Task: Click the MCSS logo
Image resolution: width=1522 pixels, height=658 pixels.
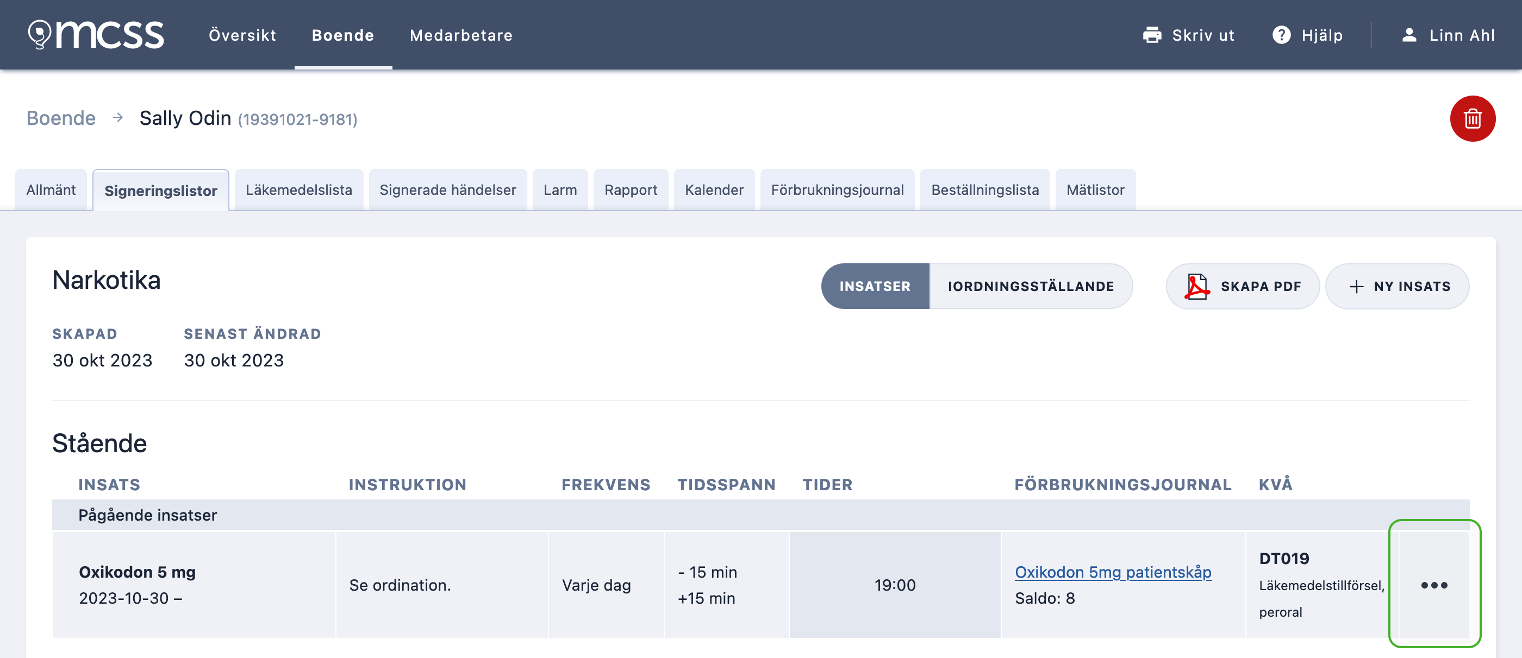Action: coord(96,35)
